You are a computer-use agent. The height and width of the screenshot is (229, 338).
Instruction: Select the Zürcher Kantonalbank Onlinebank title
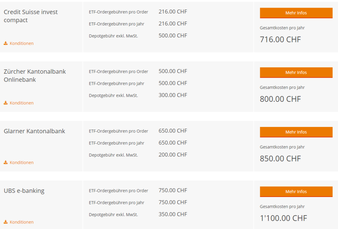(35, 75)
